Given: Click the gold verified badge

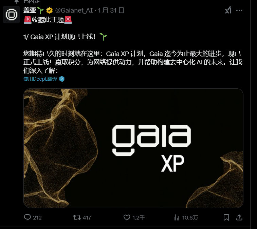Looking at the screenshot, I should tap(49, 11).
